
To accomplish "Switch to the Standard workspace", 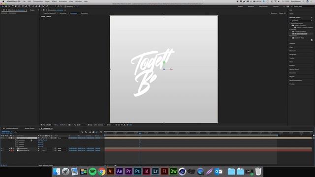I will [251, 6].
